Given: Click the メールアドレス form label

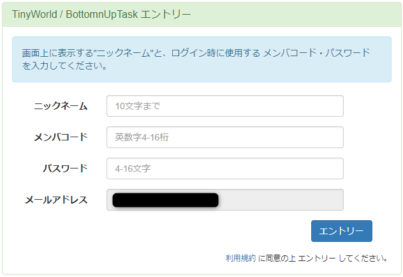Looking at the screenshot, I should pyautogui.click(x=56, y=200).
